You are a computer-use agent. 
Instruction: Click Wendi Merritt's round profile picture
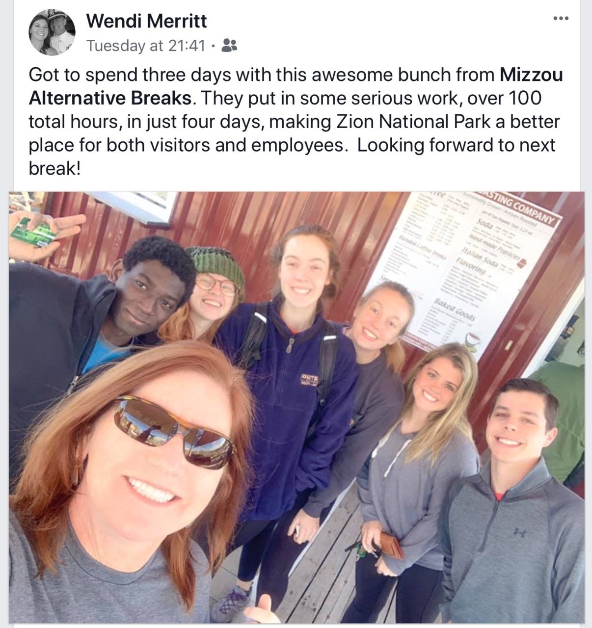click(x=52, y=32)
